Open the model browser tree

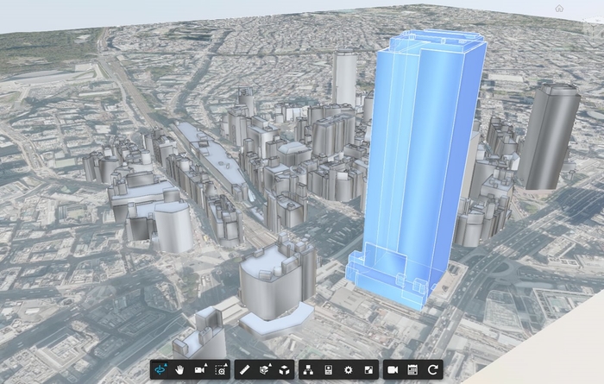pos(308,369)
